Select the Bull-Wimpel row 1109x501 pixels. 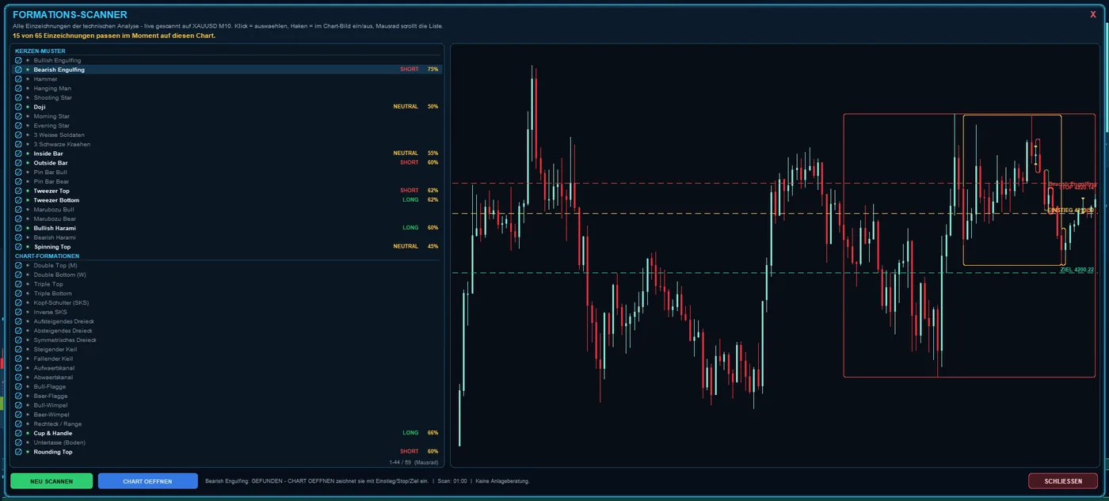[x=227, y=405]
